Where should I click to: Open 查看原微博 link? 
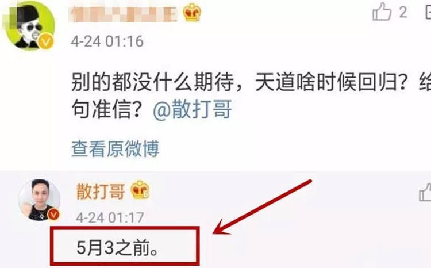pyautogui.click(x=115, y=148)
